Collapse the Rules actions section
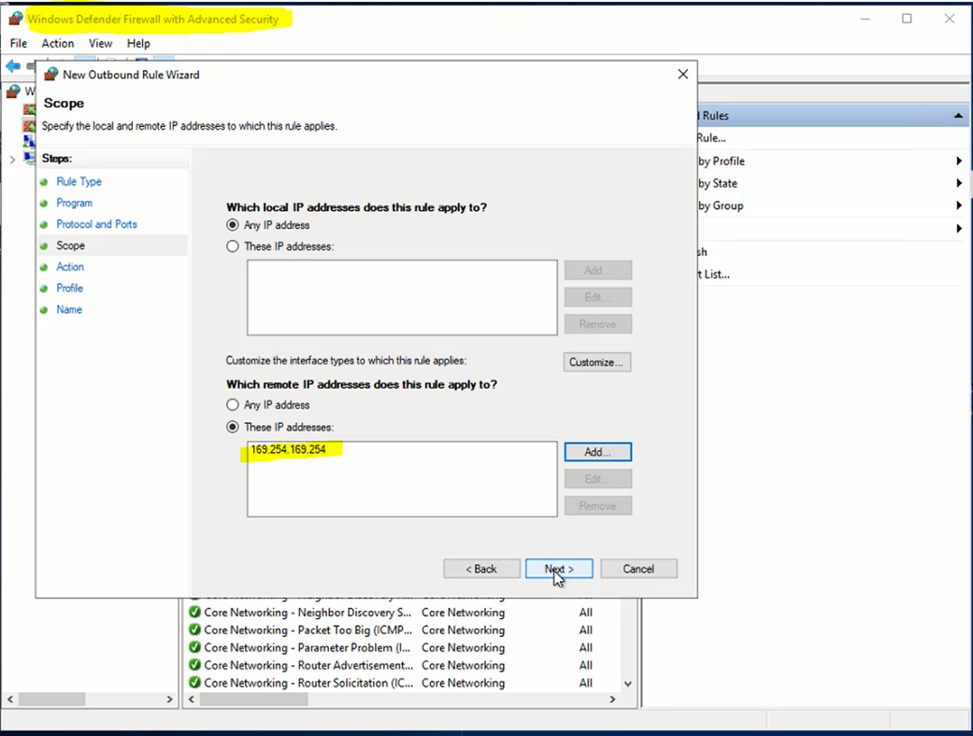 point(958,116)
